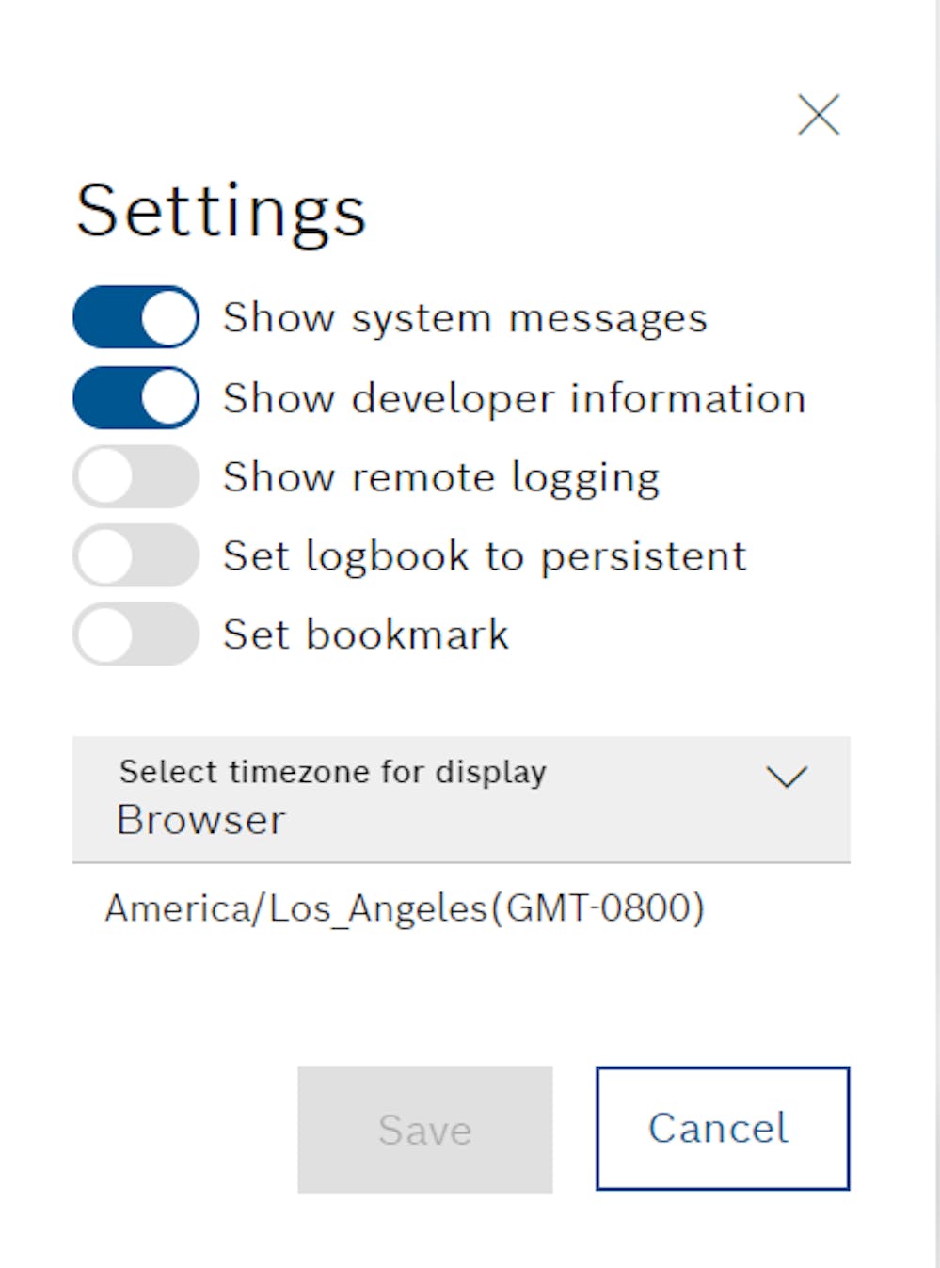This screenshot has width=940, height=1268.
Task: Expand the timezone dropdown chevron arrow
Action: 787,777
